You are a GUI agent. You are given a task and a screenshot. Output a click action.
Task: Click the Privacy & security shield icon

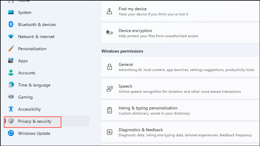click(x=11, y=121)
